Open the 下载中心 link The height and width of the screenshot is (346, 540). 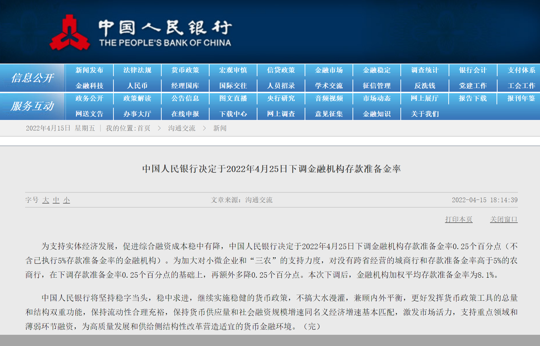233,114
